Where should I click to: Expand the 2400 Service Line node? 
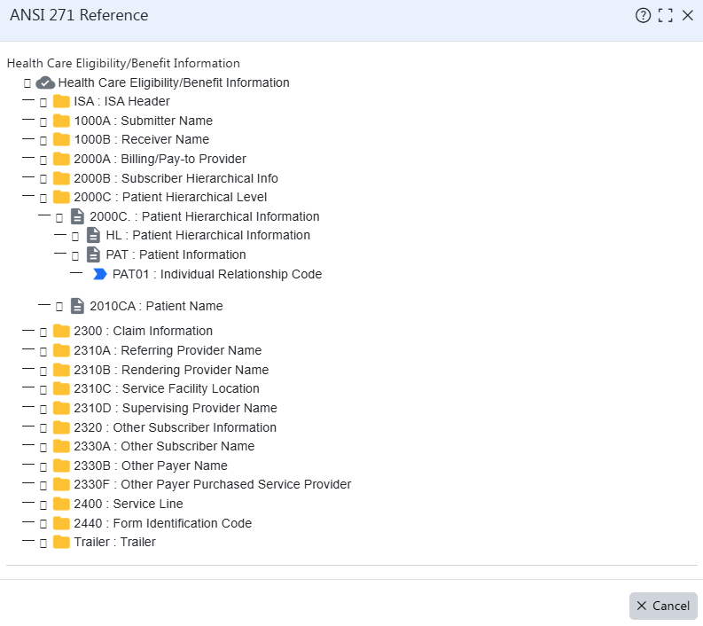pos(43,505)
